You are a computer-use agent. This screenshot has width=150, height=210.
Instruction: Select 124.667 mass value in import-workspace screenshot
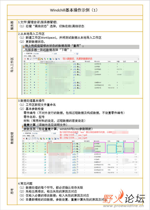(x=119, y=74)
